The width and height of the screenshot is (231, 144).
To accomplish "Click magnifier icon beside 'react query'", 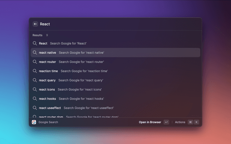I will 35,80.
